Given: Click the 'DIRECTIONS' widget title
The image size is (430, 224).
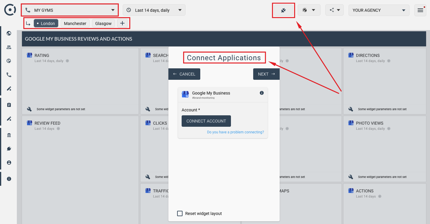Looking at the screenshot, I should click(368, 55).
